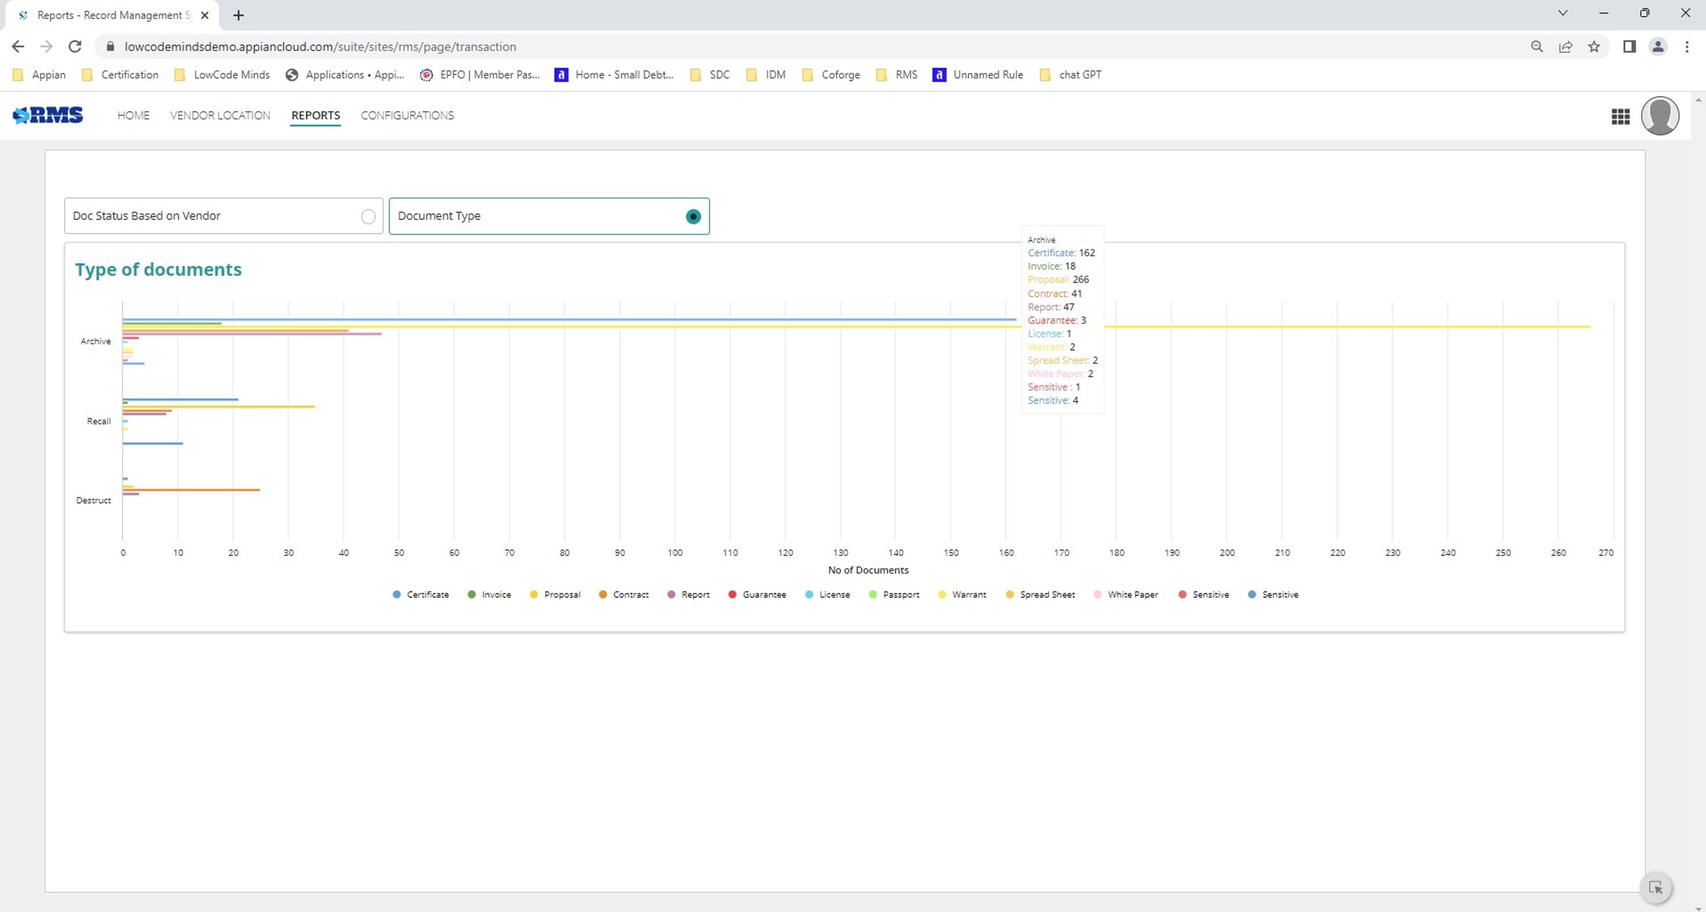The height and width of the screenshot is (912, 1706).
Task: Open the Home Small Debt bookmark
Action: pyautogui.click(x=614, y=75)
